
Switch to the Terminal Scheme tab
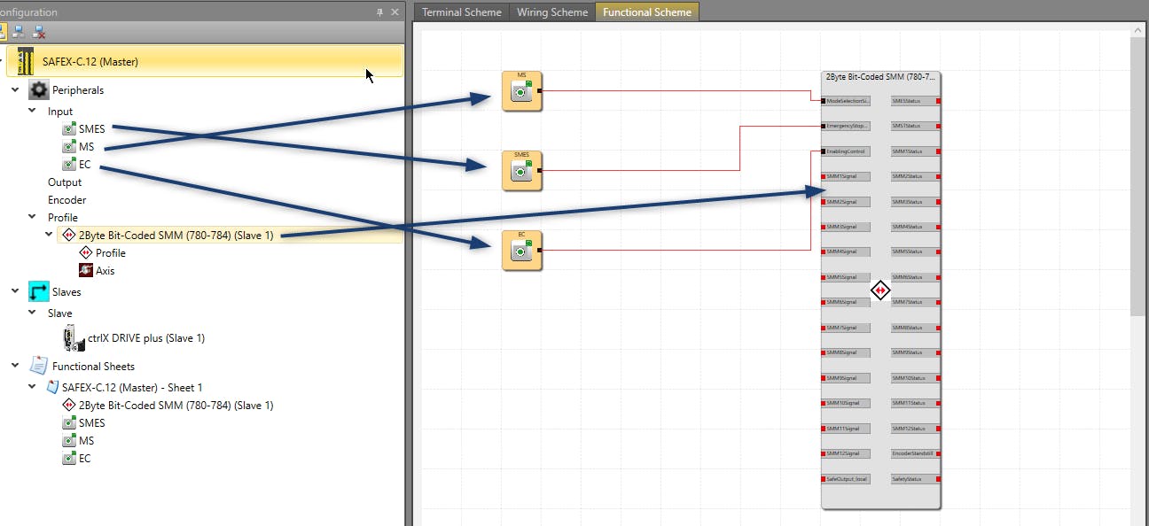coord(461,12)
